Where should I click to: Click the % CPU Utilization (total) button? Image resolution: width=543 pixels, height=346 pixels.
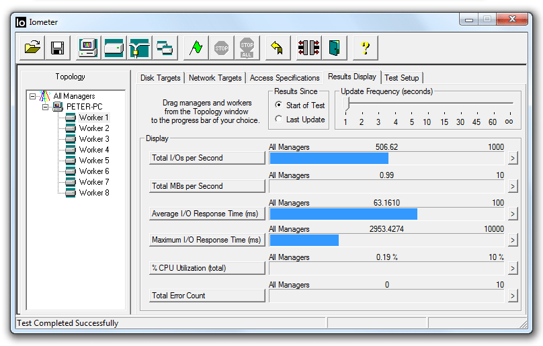[x=207, y=268]
